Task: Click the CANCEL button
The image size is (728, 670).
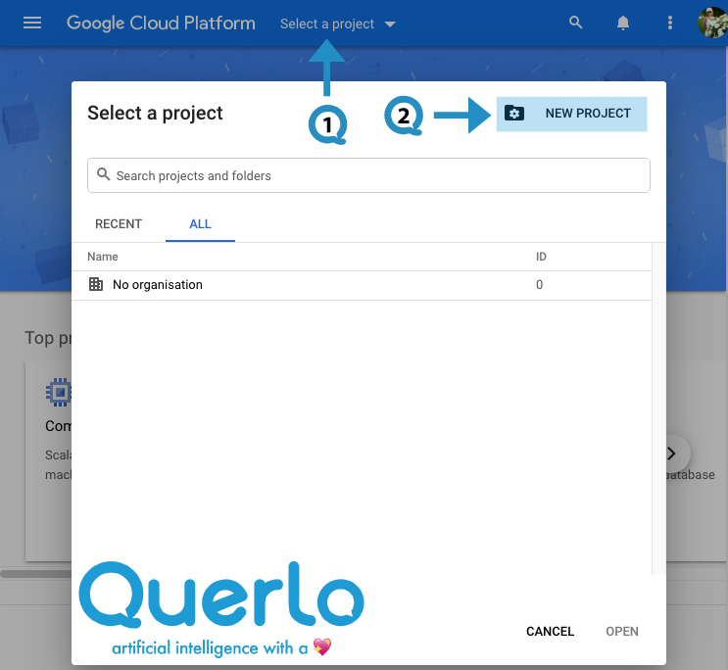Action: tap(550, 631)
